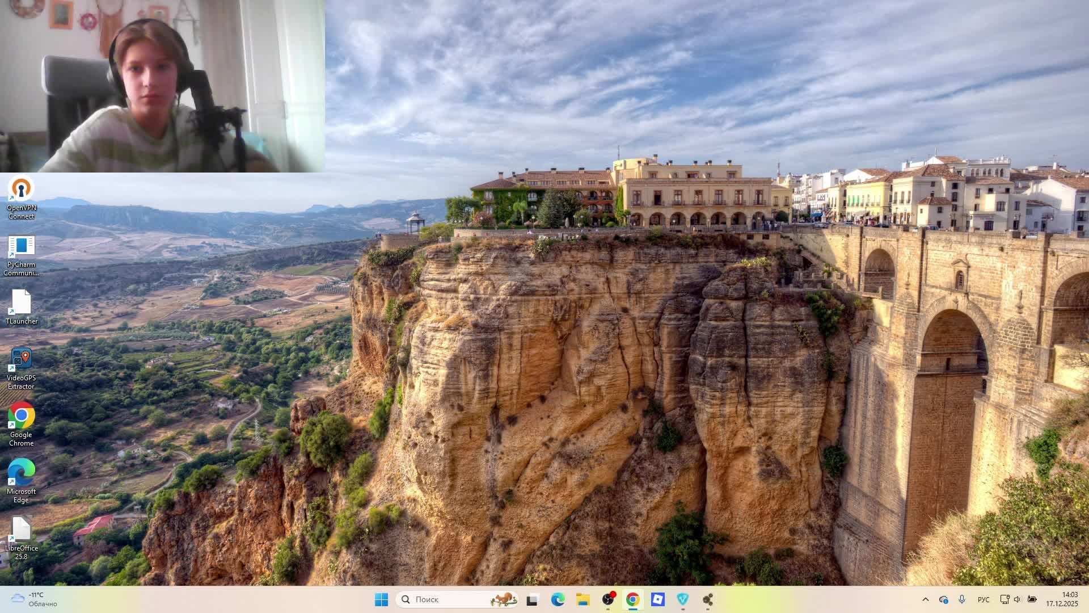This screenshot has width=1089, height=613.
Task: Switch to Chrome in the taskbar
Action: [633, 599]
